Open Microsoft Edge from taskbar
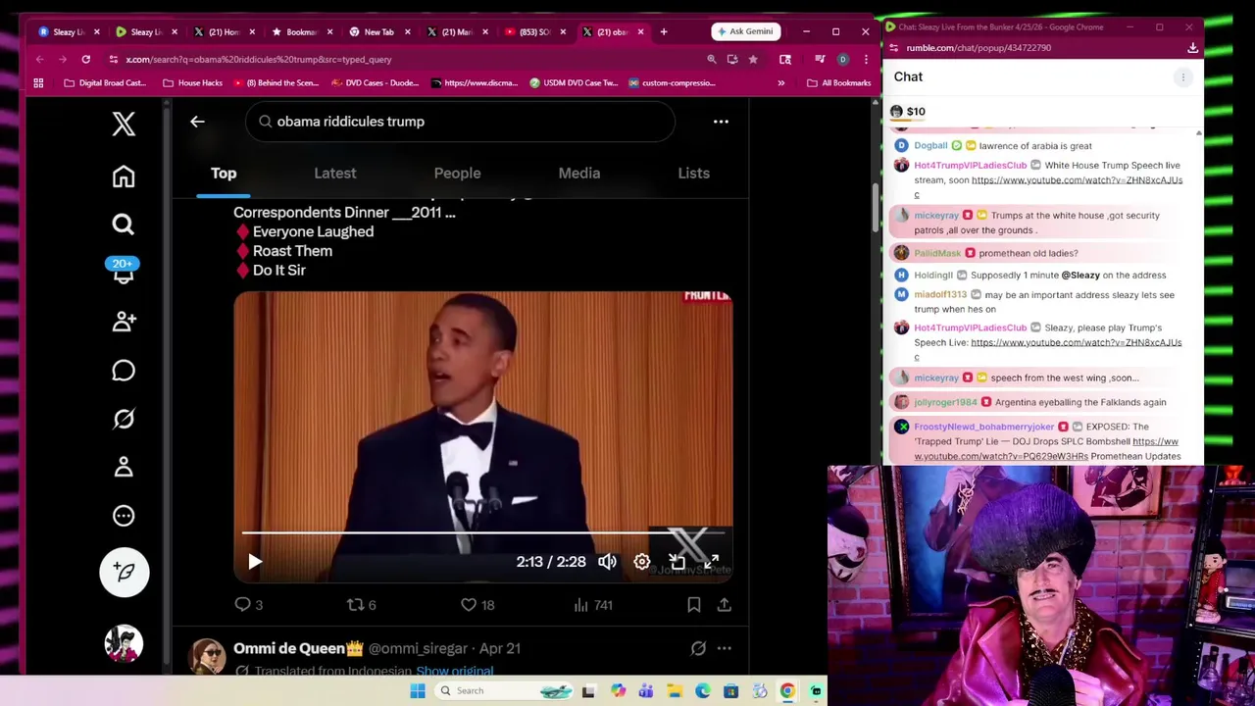Image resolution: width=1255 pixels, height=706 pixels. pyautogui.click(x=703, y=691)
